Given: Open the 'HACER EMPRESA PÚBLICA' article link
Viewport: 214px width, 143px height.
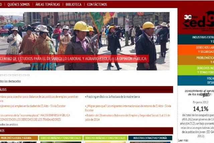Looking at the screenshot, I should coord(35,115).
